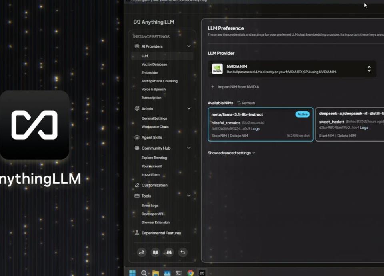Open Logs for blissful_torvalds container
Screen dimensions: 384x276
[256, 128]
